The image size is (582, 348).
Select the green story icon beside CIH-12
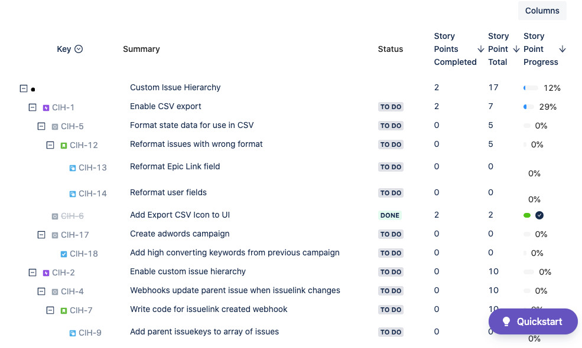[64, 145]
